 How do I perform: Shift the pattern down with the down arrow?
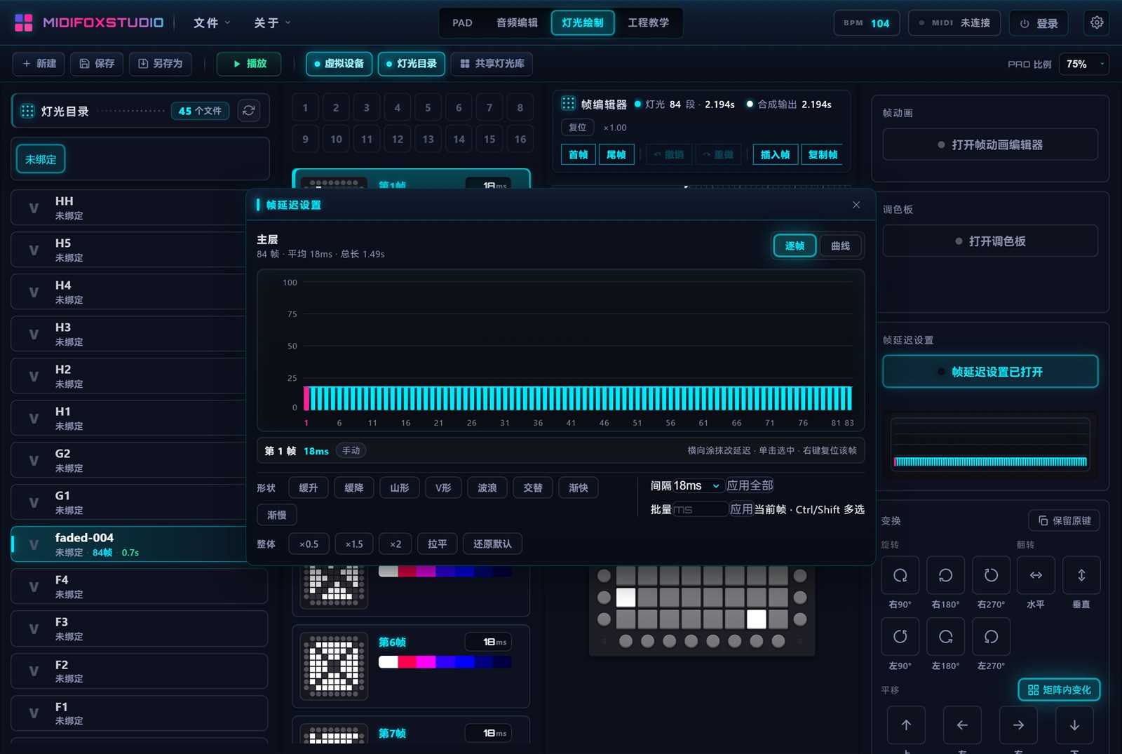point(1074,725)
